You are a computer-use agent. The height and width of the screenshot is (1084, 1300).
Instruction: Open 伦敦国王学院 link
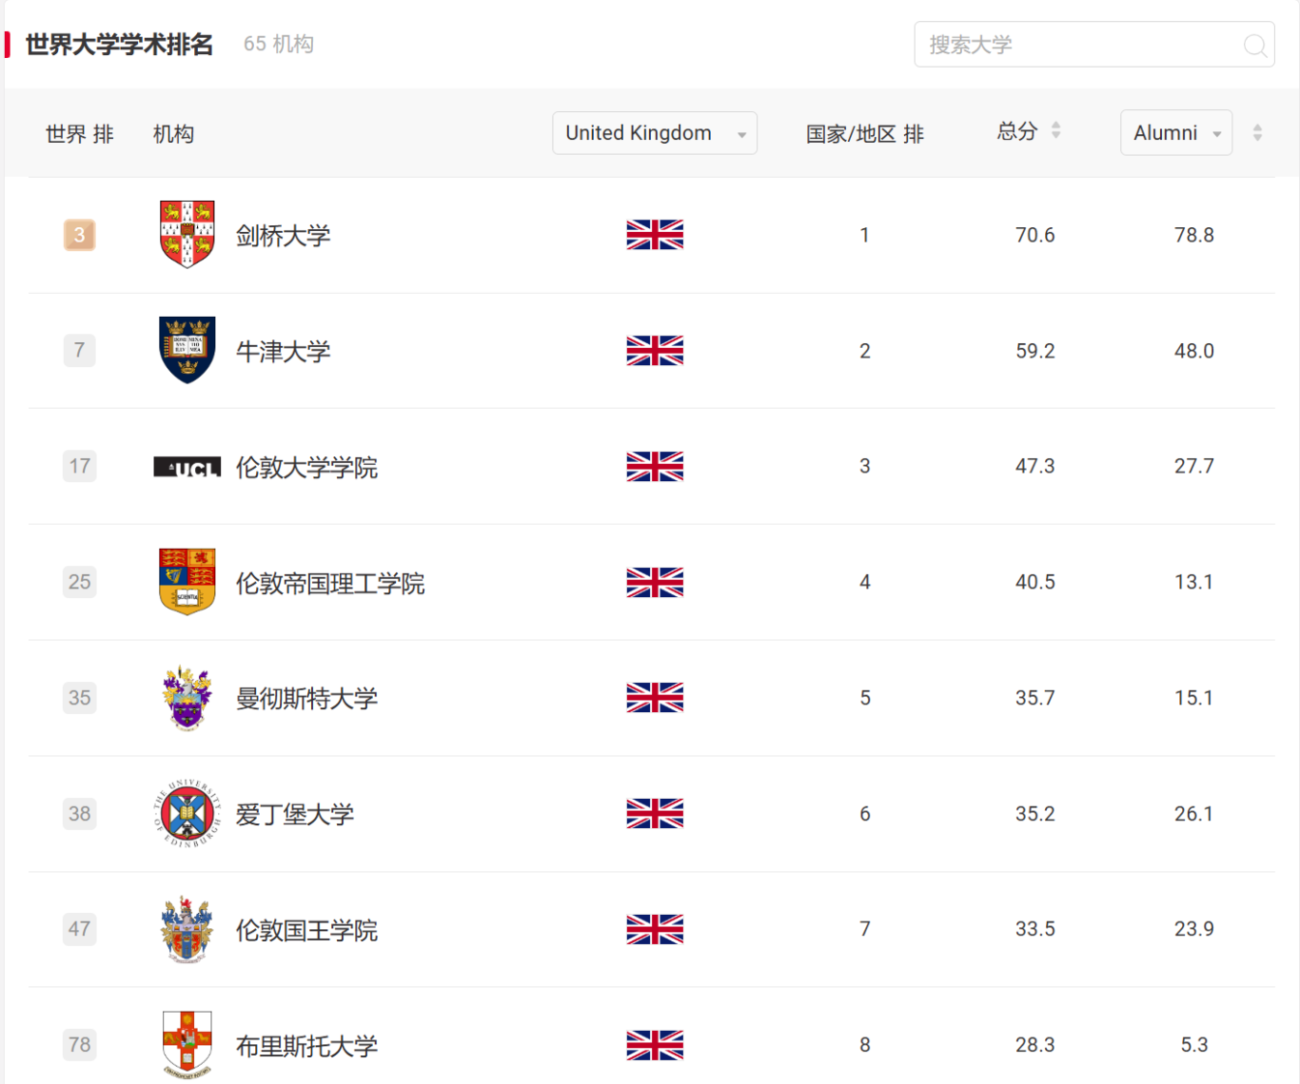(306, 930)
